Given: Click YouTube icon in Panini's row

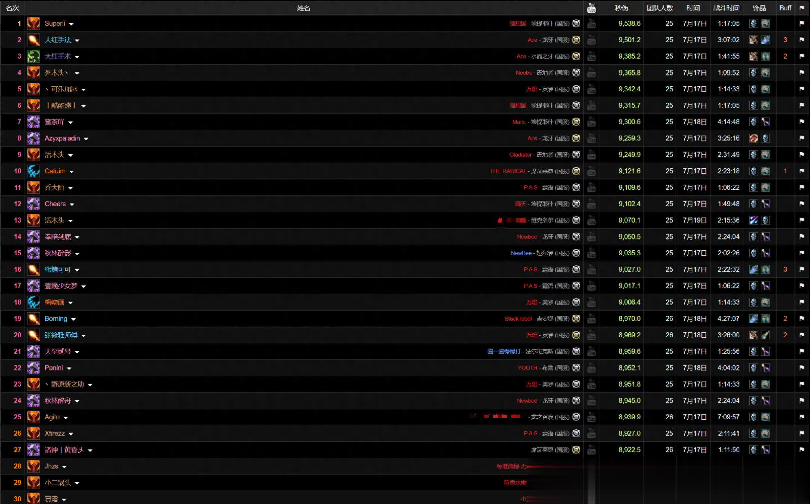Looking at the screenshot, I should click(591, 368).
